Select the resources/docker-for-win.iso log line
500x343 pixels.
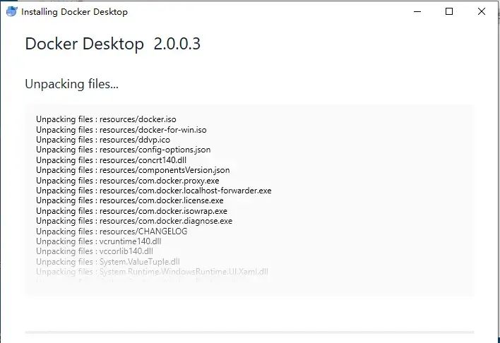pos(121,129)
